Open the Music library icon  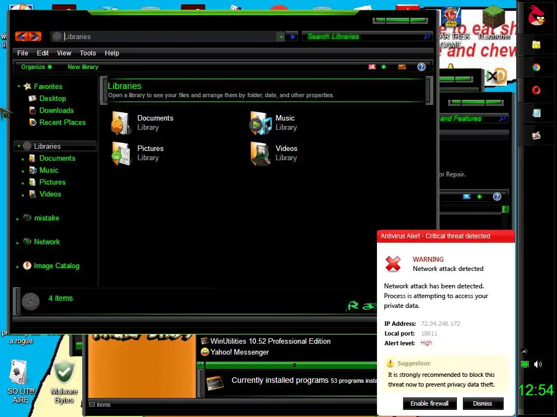[259, 123]
